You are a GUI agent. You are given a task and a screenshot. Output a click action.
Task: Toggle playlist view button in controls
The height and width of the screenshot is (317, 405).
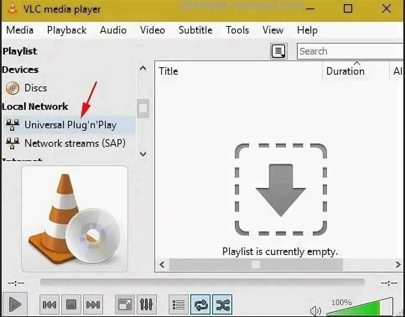(179, 304)
